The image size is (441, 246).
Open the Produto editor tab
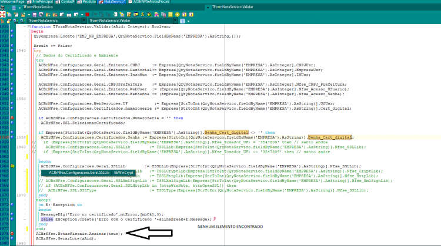coord(86,2)
